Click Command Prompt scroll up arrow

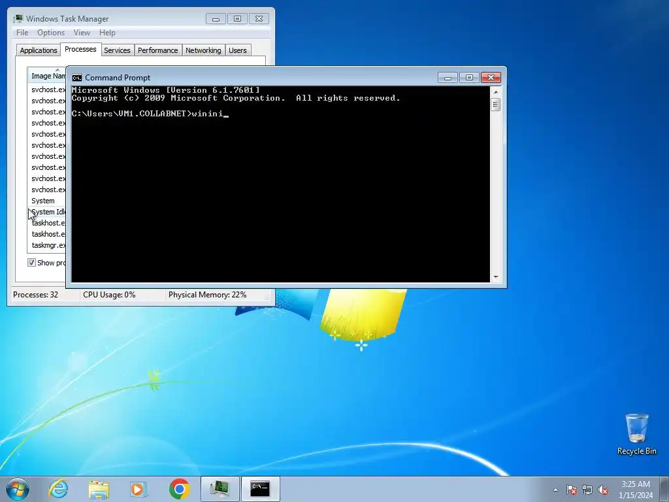pyautogui.click(x=495, y=92)
